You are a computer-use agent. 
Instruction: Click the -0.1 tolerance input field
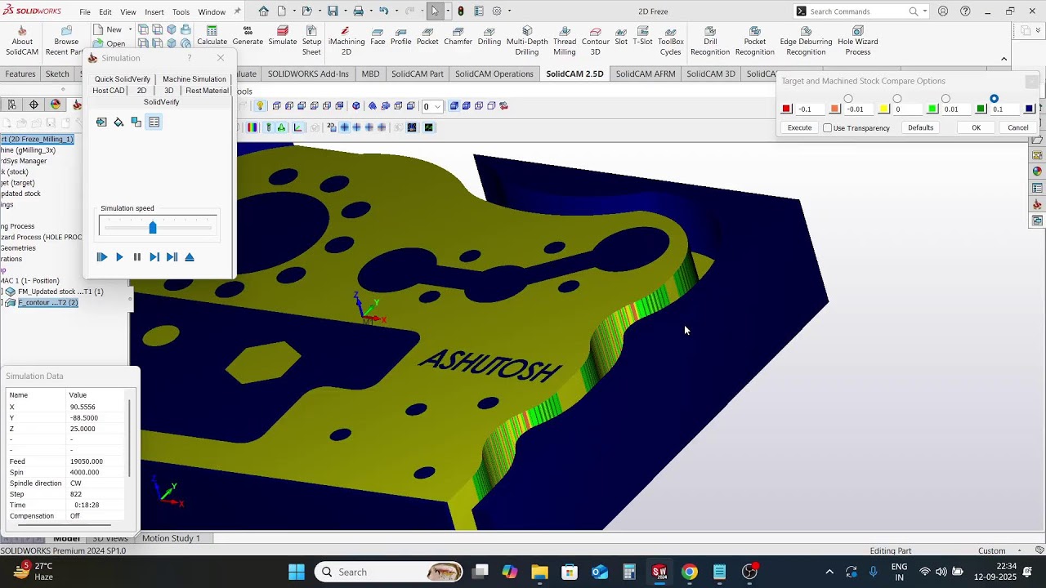[810, 109]
